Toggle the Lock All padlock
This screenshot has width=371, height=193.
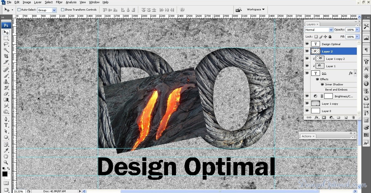330,37
